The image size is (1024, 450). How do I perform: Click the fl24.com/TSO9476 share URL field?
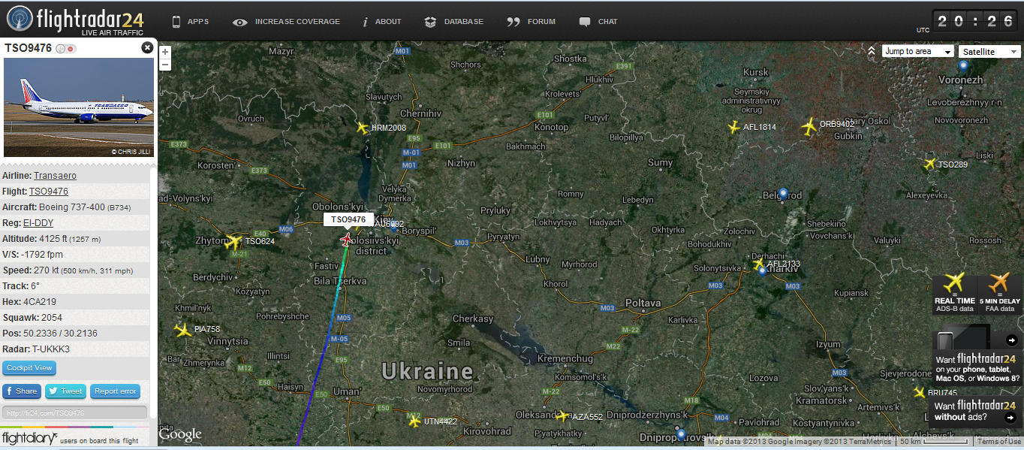pos(74,412)
